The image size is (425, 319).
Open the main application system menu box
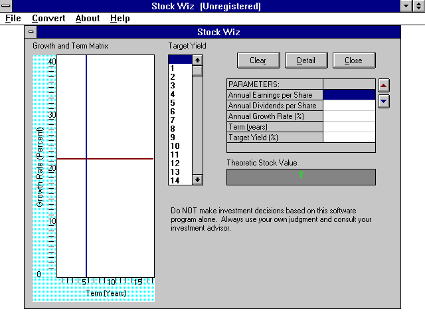(6, 6)
